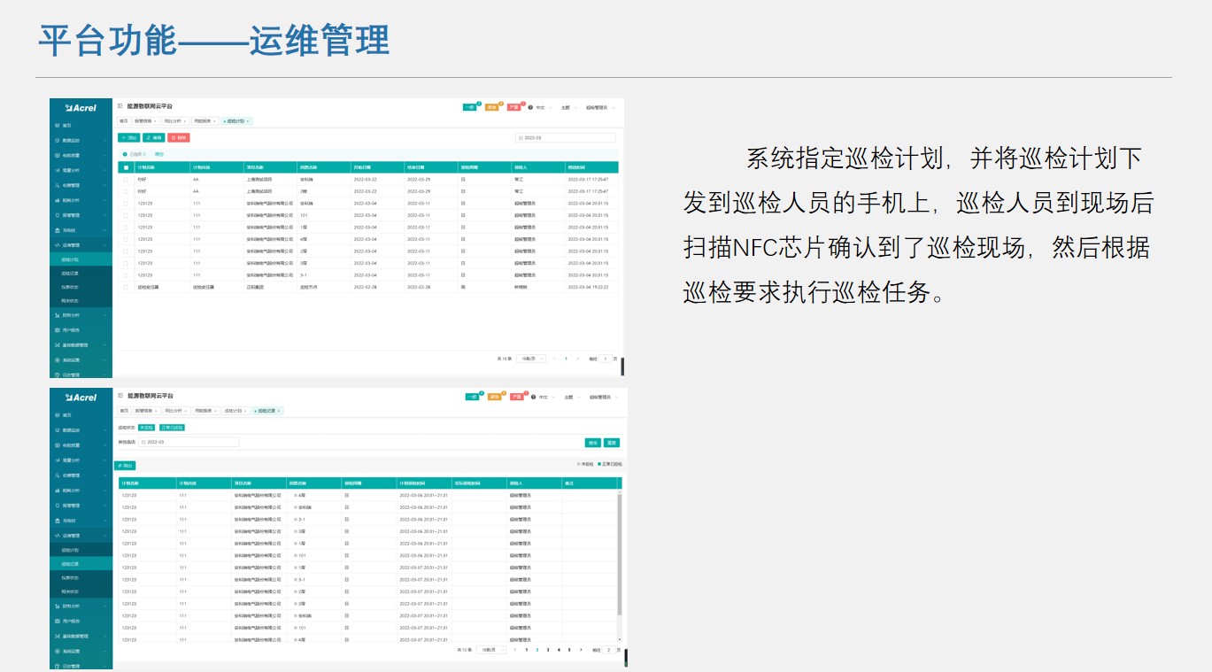Click the green 一般 alarm badge in the top screenshot

(x=470, y=107)
